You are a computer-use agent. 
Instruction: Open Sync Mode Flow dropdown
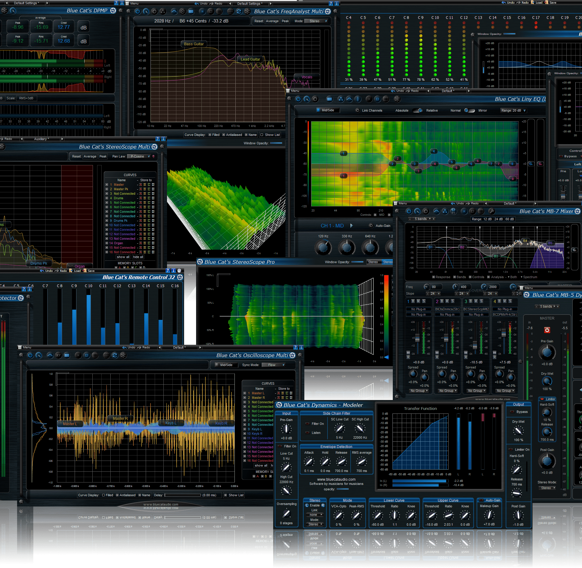pyautogui.click(x=274, y=365)
